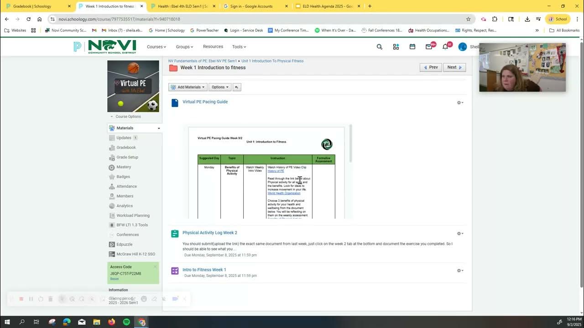
Task: Open the notifications bell icon
Action: pyautogui.click(x=445, y=46)
